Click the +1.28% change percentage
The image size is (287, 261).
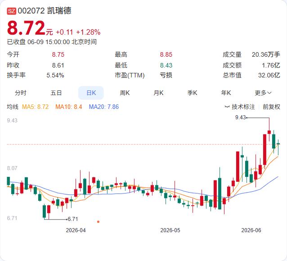point(88,32)
